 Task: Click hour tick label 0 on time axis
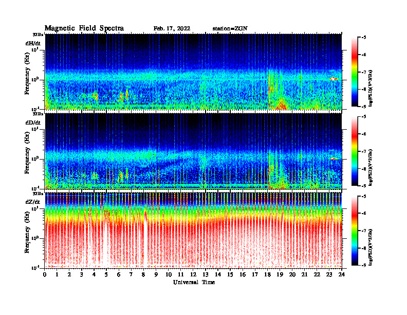[45, 275]
